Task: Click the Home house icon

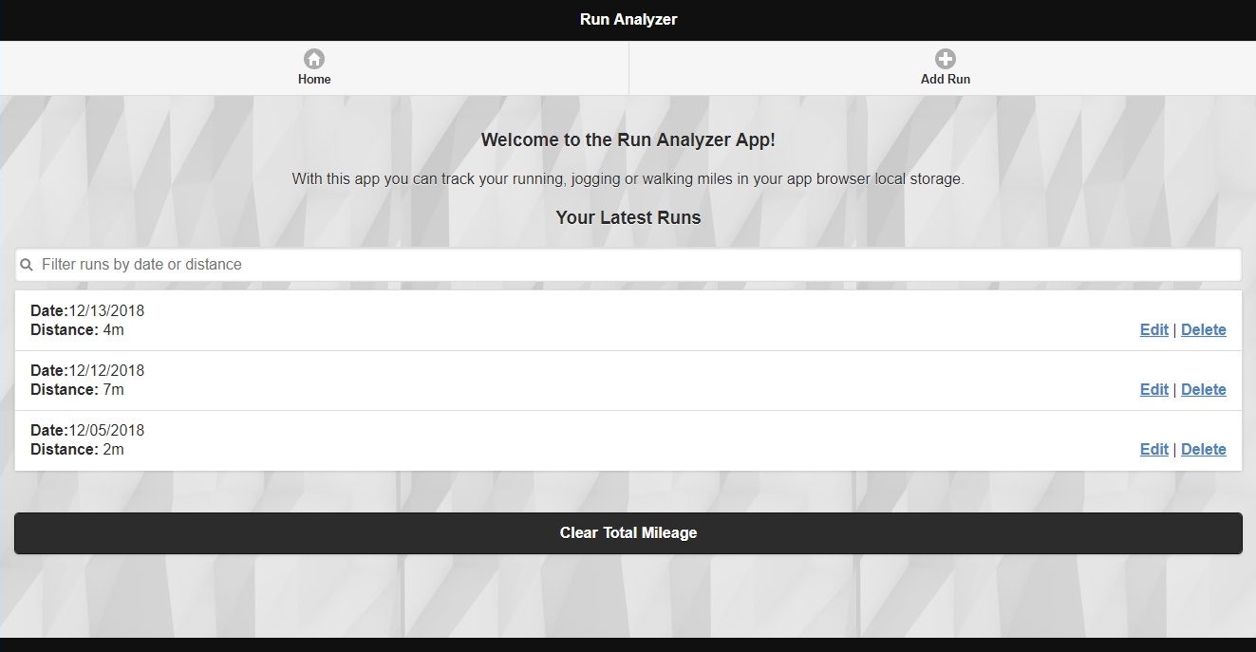Action: (314, 59)
